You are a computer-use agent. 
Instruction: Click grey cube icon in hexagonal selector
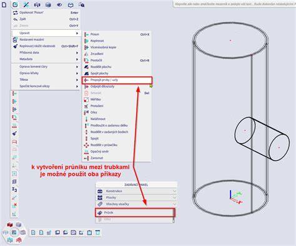[19, 224]
